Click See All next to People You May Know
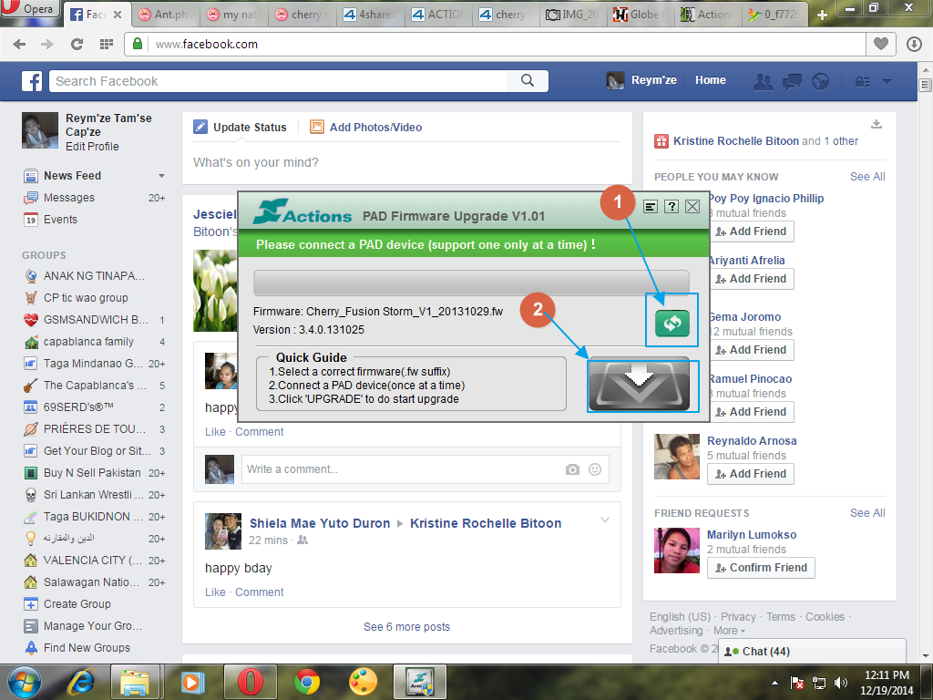Image resolution: width=933 pixels, height=700 pixels. [867, 177]
